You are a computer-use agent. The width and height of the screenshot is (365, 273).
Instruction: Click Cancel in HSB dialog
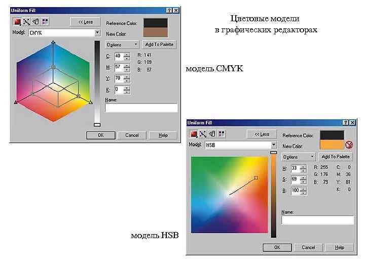tap(308, 247)
